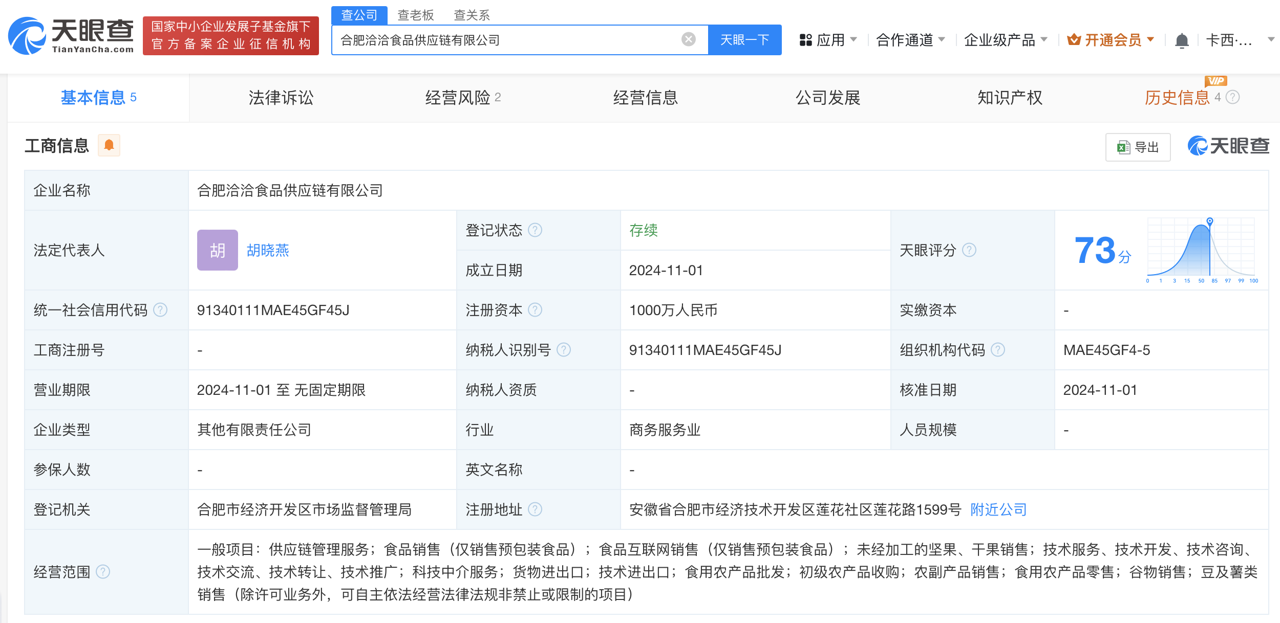1280x623 pixels.
Task: Click help icon next to 天眼评分
Action: point(969,250)
